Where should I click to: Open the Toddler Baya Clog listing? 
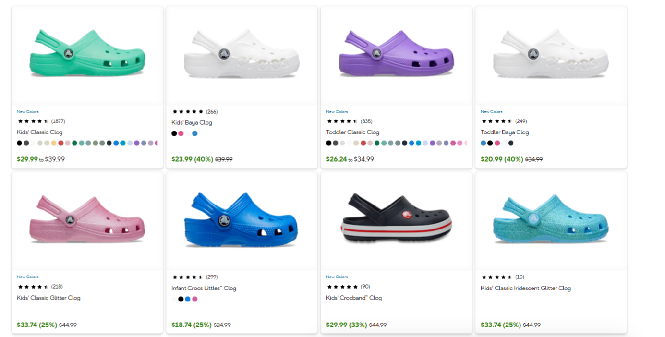pos(505,132)
